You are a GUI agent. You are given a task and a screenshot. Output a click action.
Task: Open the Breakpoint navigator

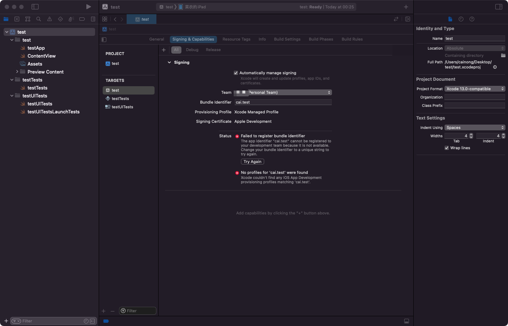pos(82,19)
